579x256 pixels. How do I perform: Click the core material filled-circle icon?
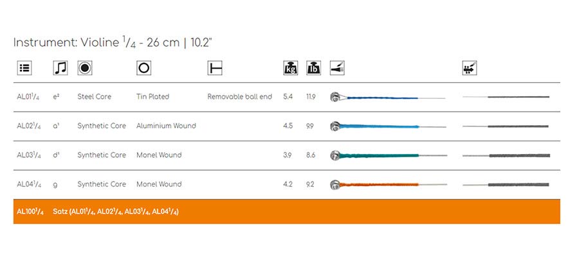85,68
